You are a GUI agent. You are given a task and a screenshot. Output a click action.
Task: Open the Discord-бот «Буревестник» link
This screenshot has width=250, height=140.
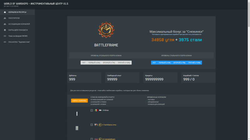pos(17,42)
